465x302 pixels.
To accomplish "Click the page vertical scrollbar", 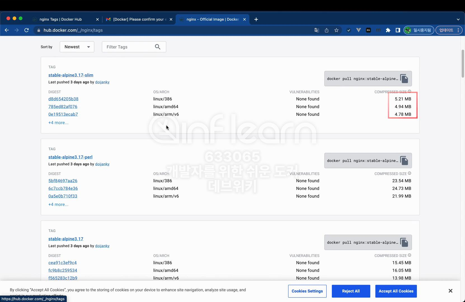I will [463, 64].
